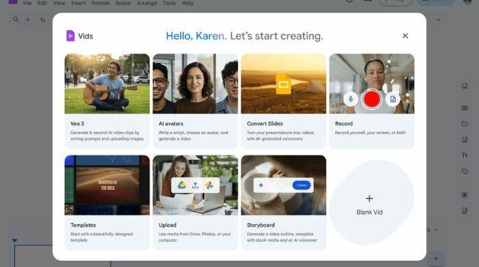Open the script panel icon in sidebar
This screenshot has height=267, width=479.
pos(465,107)
